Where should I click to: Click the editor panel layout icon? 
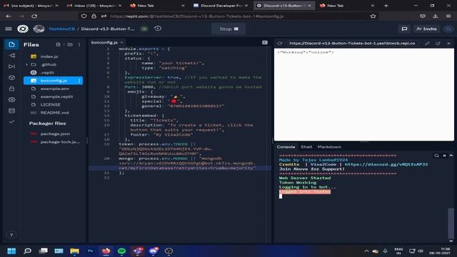coord(265,43)
